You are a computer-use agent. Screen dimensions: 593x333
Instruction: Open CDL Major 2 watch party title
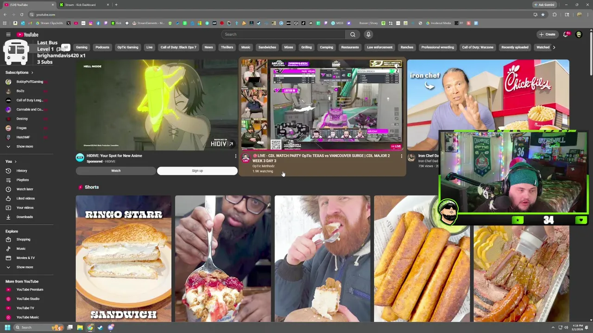(321, 158)
